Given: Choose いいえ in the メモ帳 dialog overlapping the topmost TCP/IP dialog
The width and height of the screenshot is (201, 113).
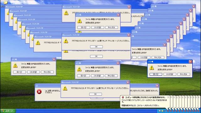Looking at the screenshot, I should click(98, 27).
